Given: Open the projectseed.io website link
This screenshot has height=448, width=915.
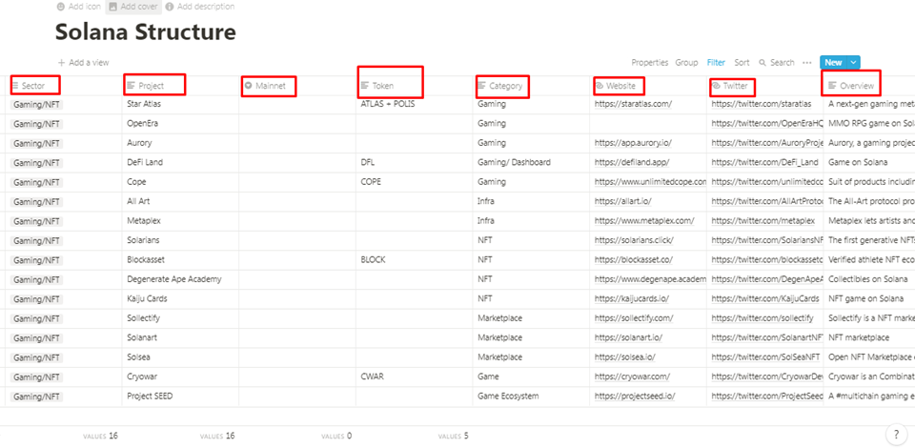Looking at the screenshot, I should click(x=635, y=396).
